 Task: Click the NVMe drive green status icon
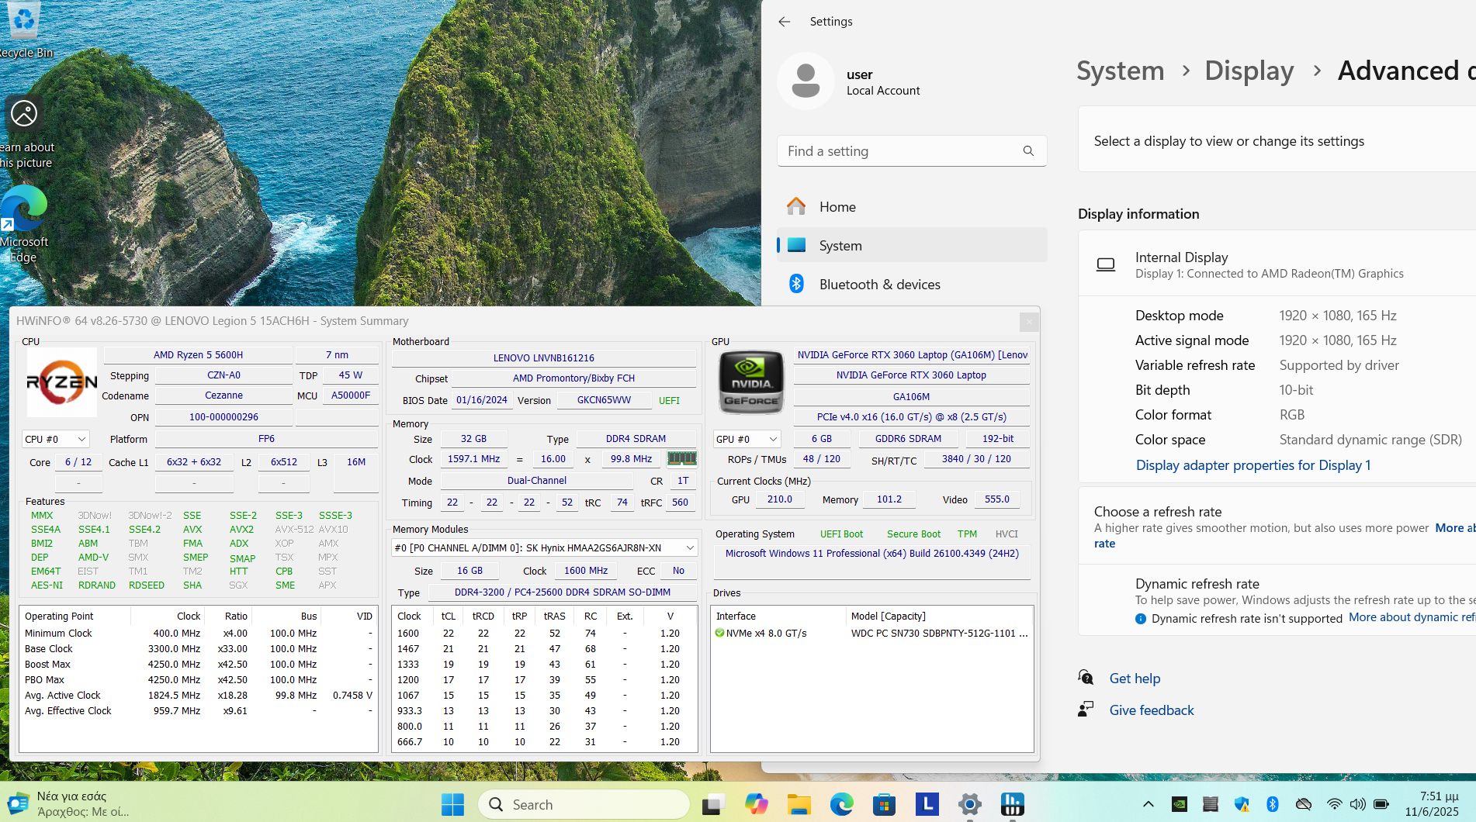[x=719, y=633]
